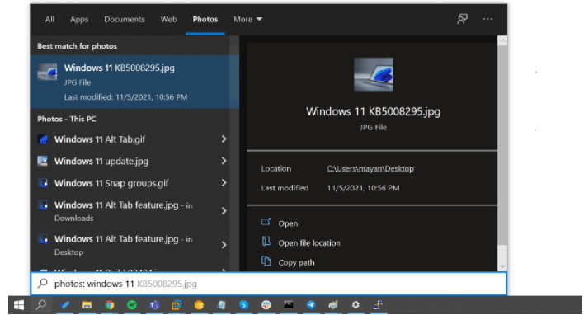Screen dimensions: 584x315
Task: Open the notepad-style app icon in taskbar
Action: [221, 305]
